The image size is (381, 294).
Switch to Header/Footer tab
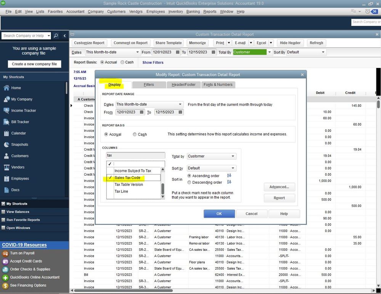(x=183, y=85)
